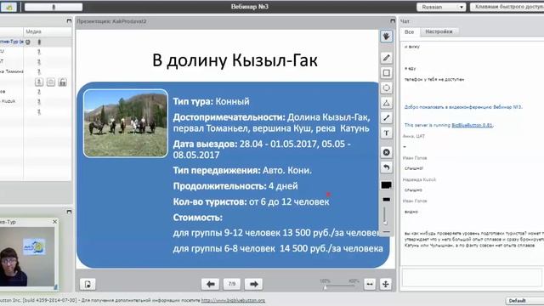Select the Text annotation tool
The height and width of the screenshot is (306, 544).
point(386,133)
